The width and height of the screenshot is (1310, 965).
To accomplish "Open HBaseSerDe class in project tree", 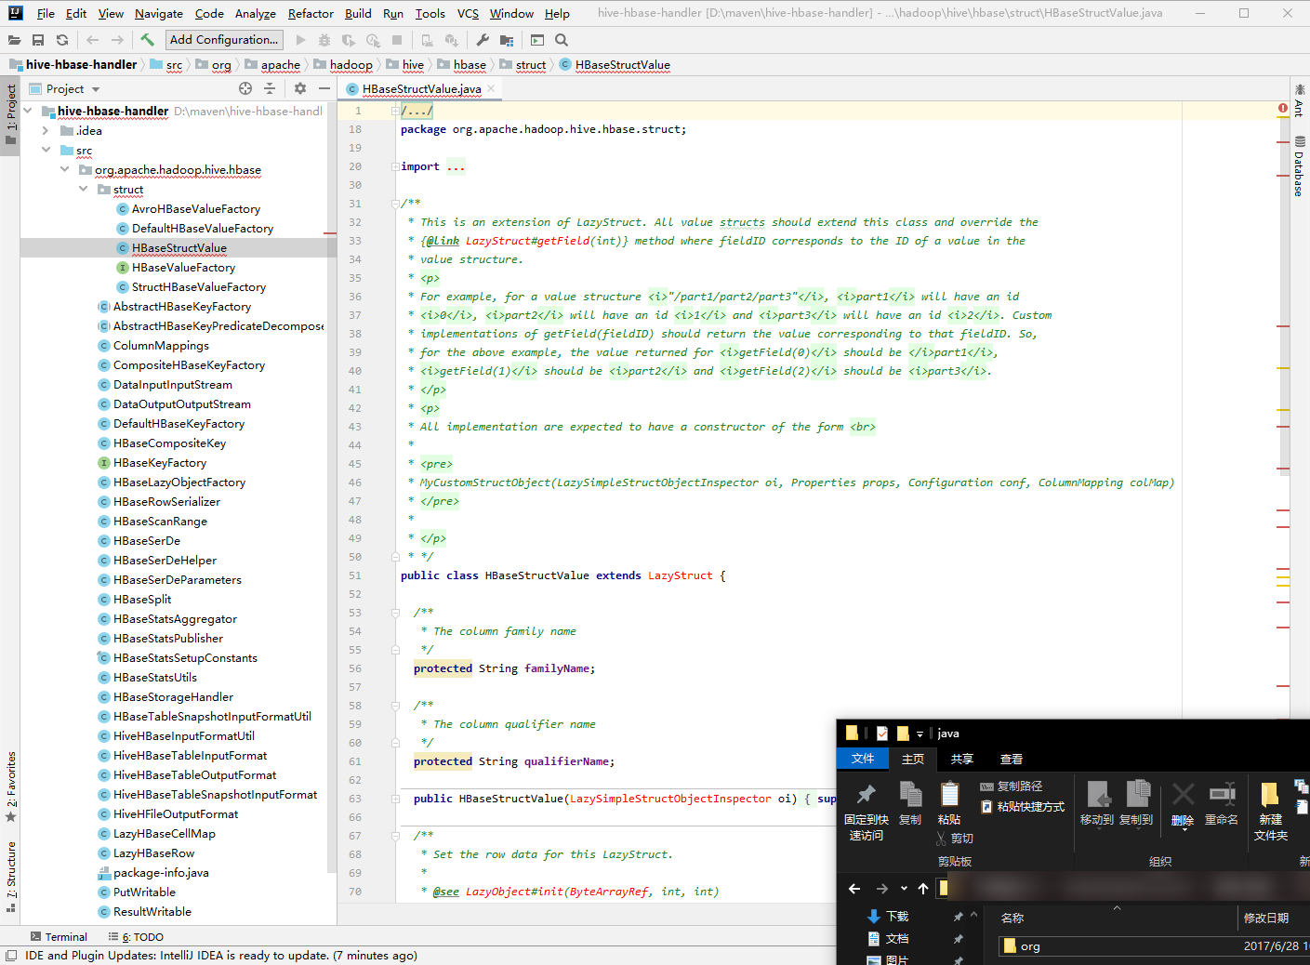I will click(147, 541).
